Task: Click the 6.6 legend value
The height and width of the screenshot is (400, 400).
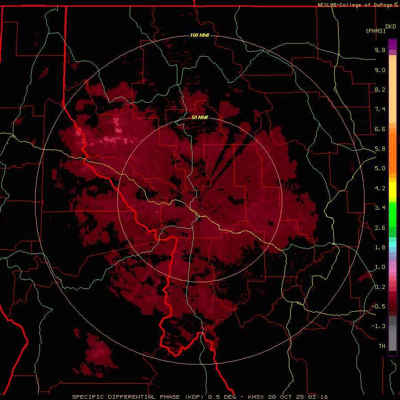Action: [x=380, y=129]
